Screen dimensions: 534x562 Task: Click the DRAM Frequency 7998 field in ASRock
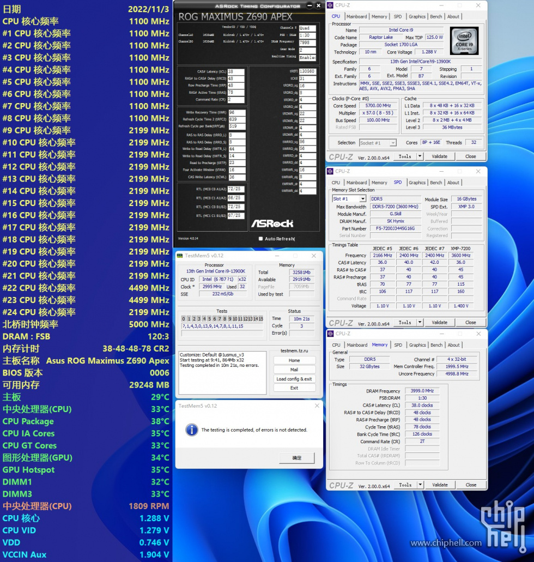307,43
